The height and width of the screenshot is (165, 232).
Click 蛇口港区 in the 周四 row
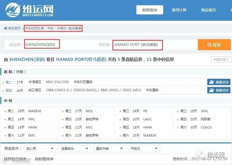pos(35,90)
